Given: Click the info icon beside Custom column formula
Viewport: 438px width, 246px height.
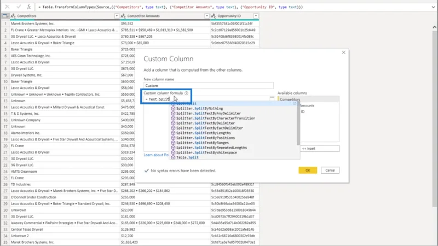Looking at the screenshot, I should (x=186, y=93).
